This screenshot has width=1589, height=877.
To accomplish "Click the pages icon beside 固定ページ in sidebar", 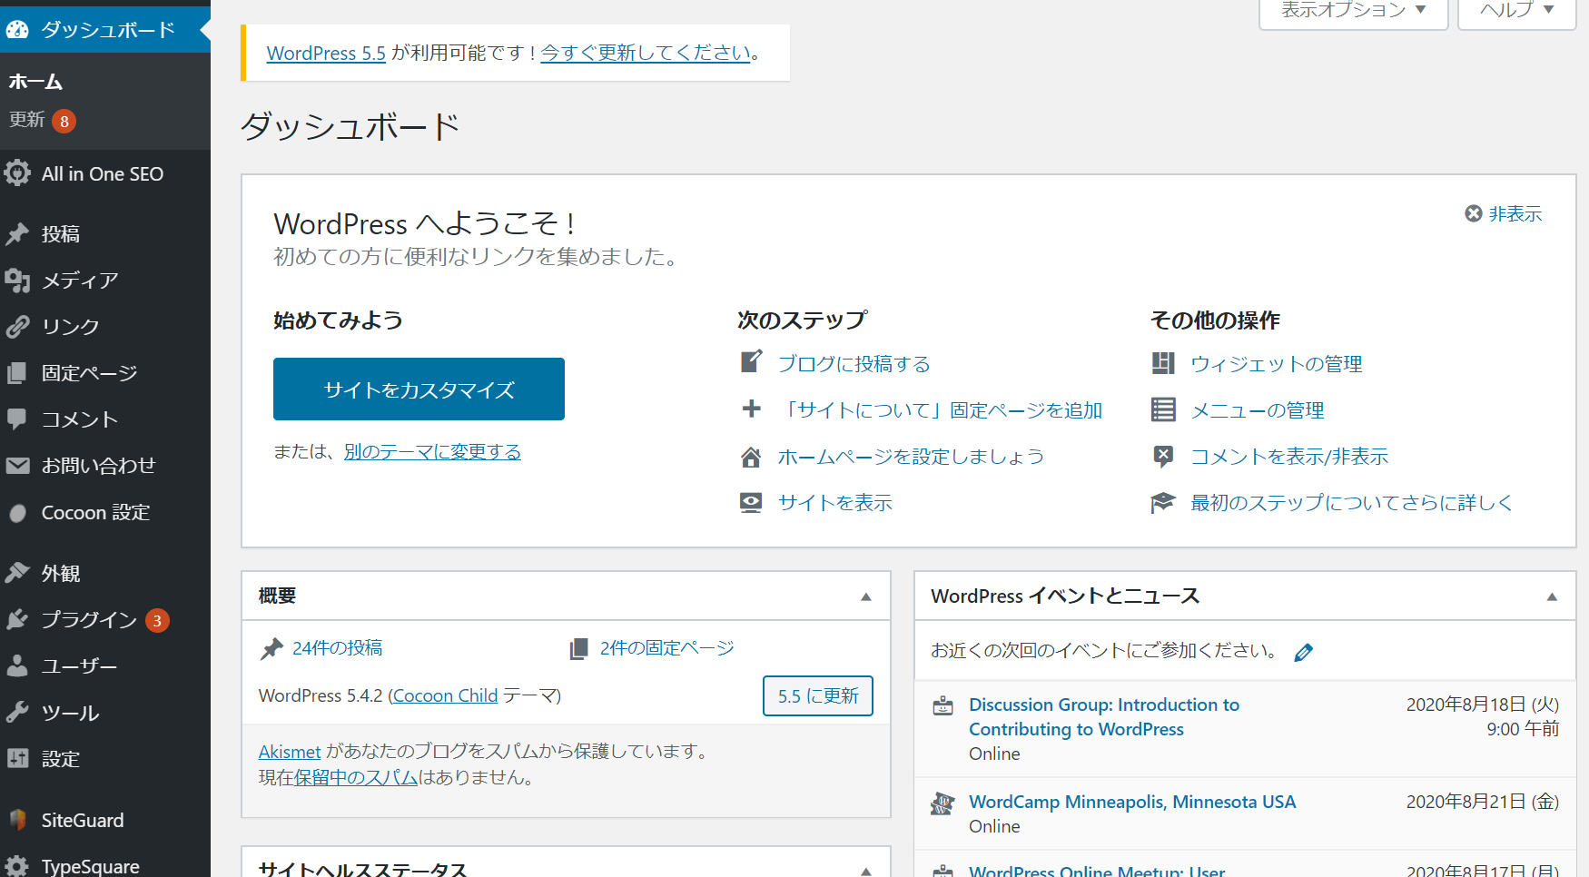I will click(17, 372).
